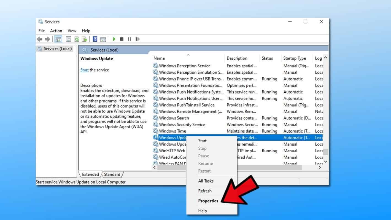Toggle Show/Hide Action Pane icon
391x220 pixels.
103,39
